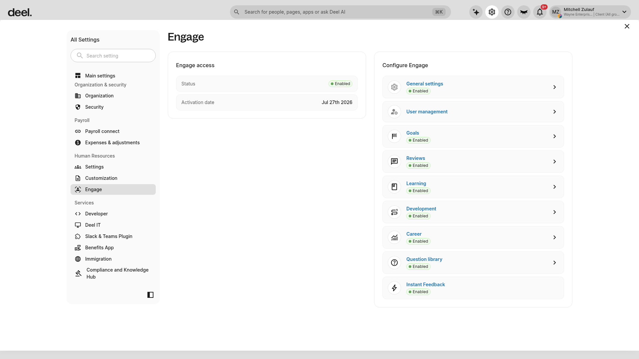Open the Learning link
The width and height of the screenshot is (639, 359).
(416, 183)
